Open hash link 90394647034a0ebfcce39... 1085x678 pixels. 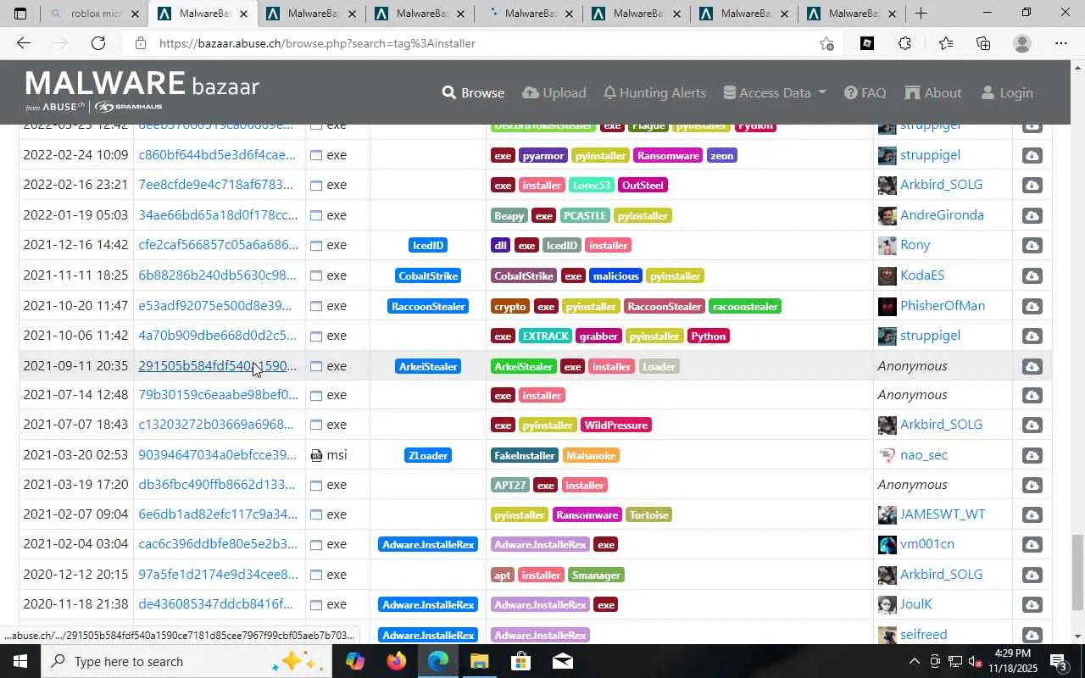coord(218,455)
